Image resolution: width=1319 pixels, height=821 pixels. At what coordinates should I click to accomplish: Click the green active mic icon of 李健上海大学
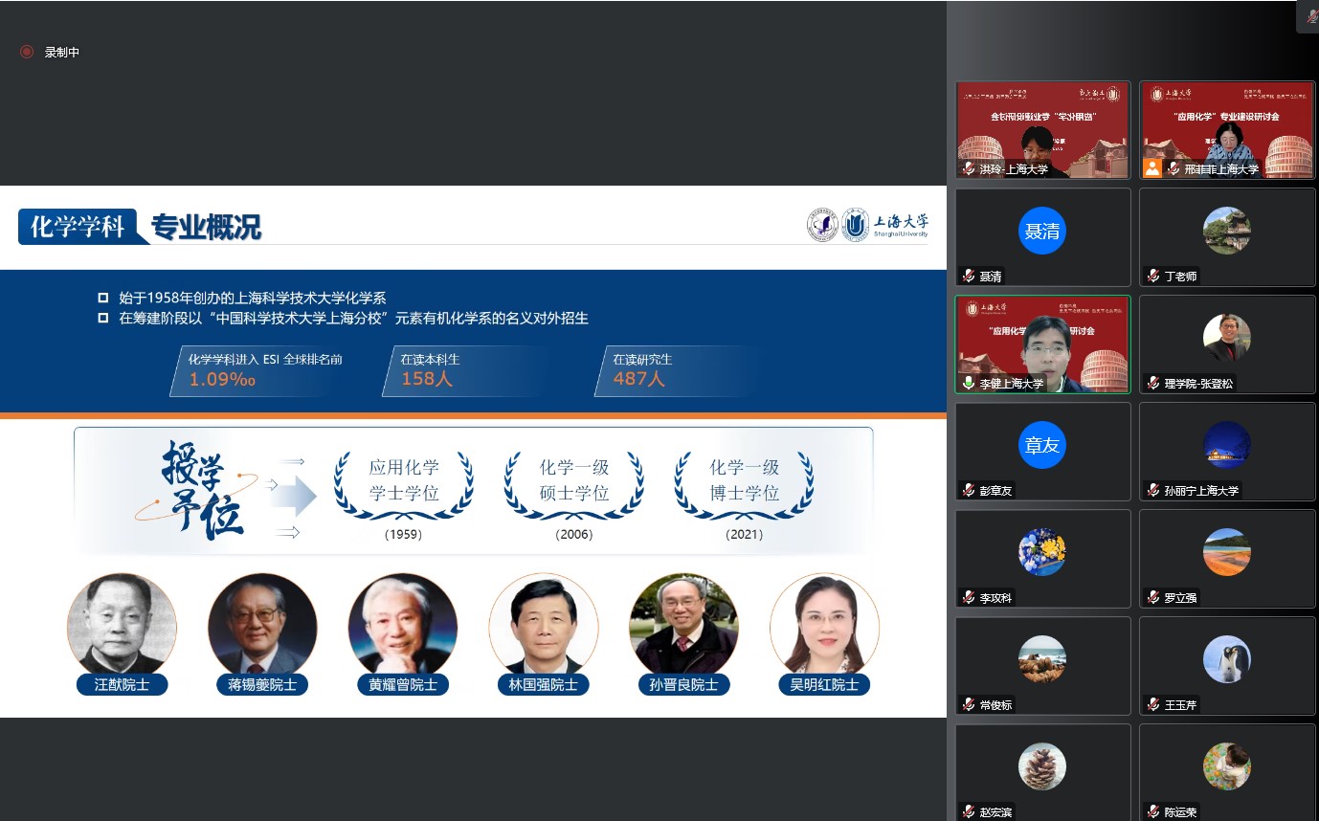click(969, 383)
